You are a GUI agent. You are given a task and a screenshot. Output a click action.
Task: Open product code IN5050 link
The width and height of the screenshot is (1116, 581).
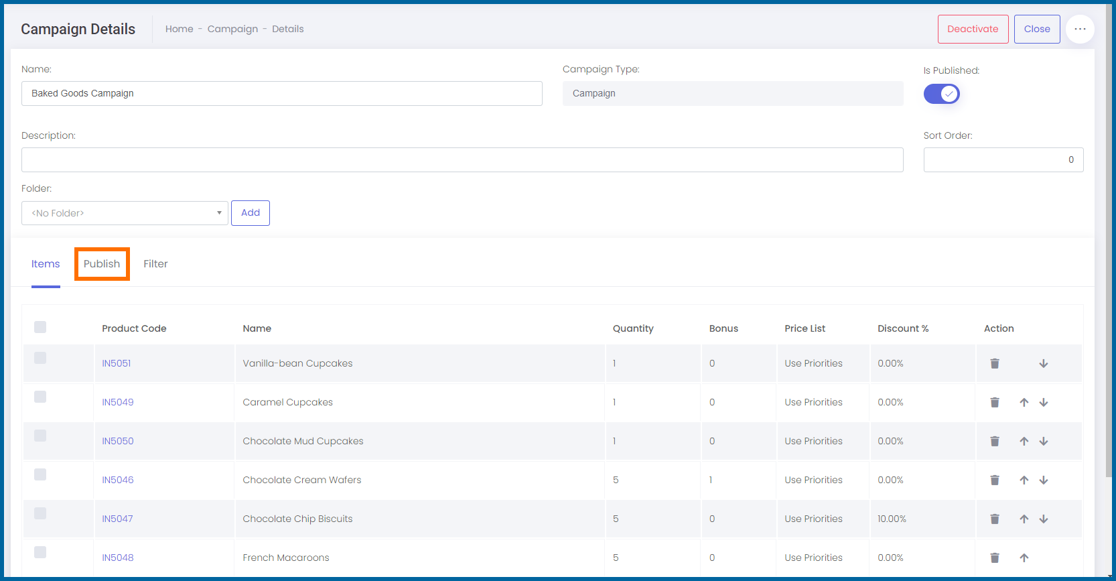(118, 441)
